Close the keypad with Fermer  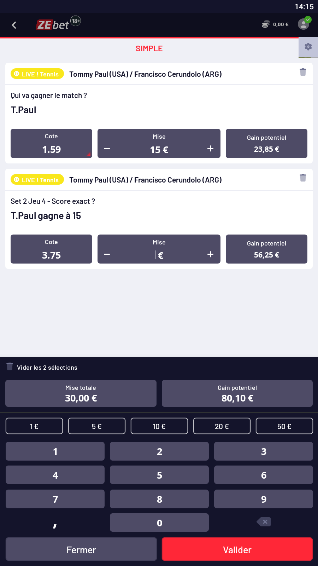[x=81, y=550]
